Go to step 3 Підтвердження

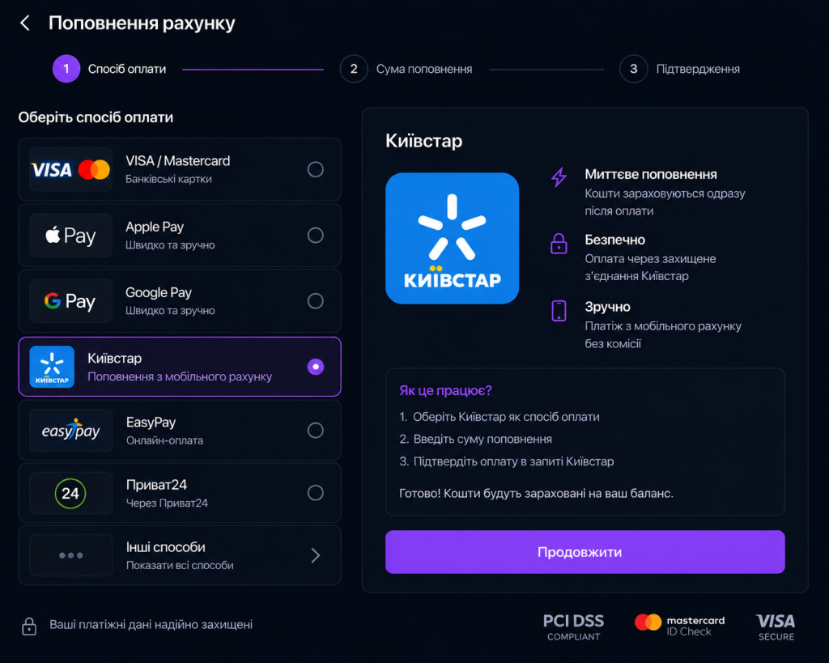coord(680,69)
